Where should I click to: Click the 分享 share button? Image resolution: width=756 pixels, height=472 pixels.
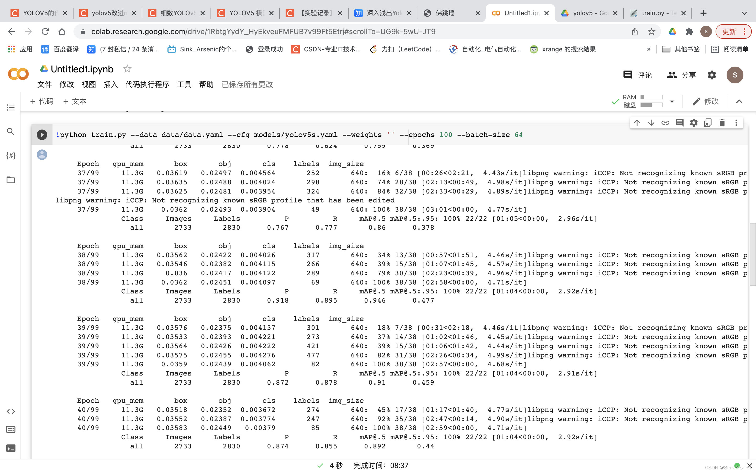pyautogui.click(x=681, y=75)
